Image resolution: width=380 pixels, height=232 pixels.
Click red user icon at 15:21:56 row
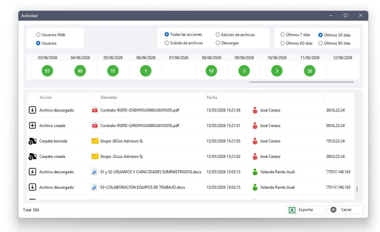pyautogui.click(x=255, y=110)
